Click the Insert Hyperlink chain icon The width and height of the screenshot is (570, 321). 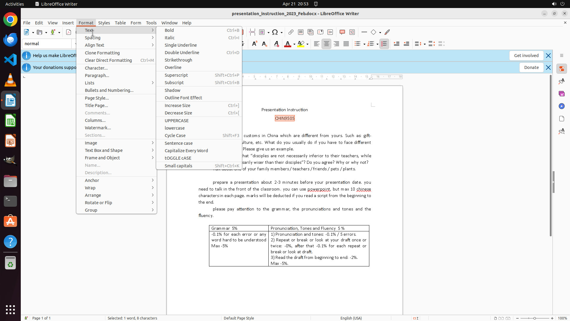(x=291, y=32)
